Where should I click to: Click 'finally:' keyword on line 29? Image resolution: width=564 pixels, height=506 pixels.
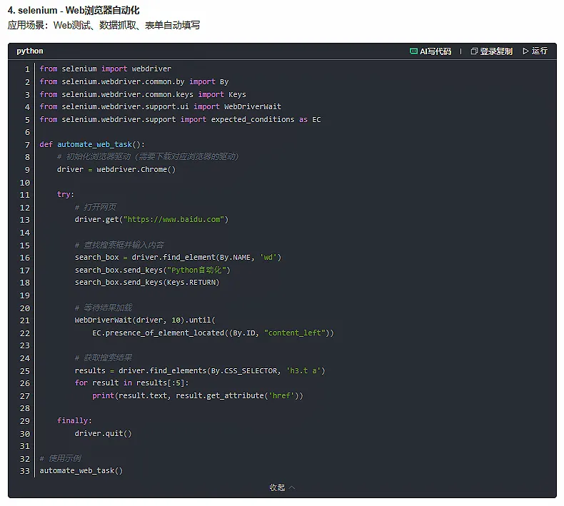click(74, 421)
